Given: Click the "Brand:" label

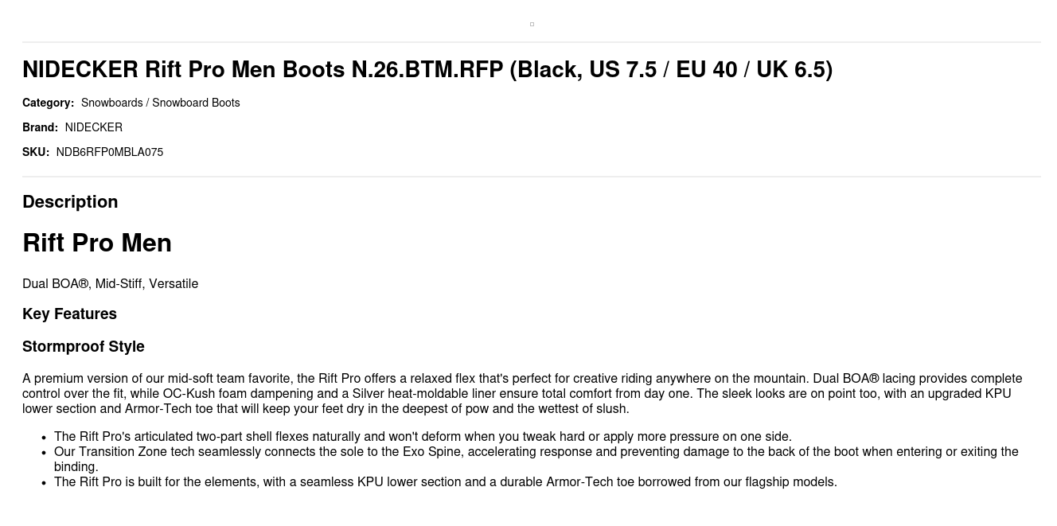Looking at the screenshot, I should 40,127.
